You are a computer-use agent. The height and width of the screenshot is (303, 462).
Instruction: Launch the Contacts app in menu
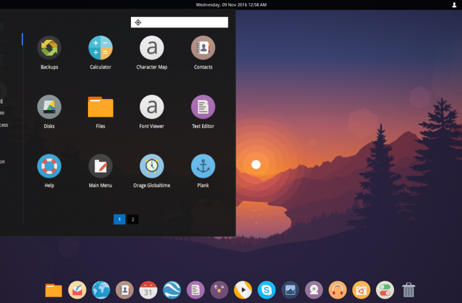point(203,48)
